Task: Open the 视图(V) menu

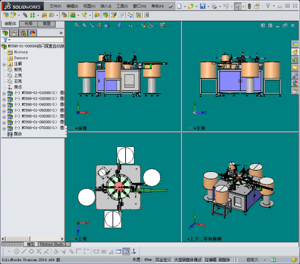Action: 89,6
